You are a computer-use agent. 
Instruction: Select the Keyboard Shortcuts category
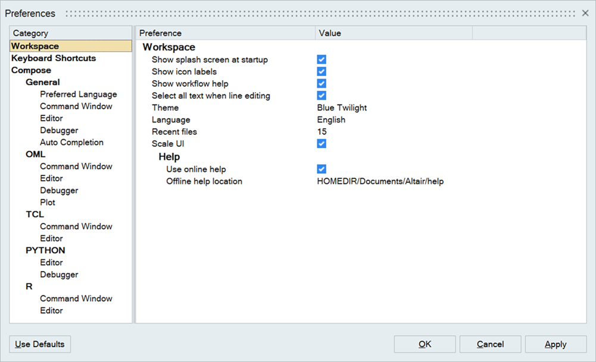pyautogui.click(x=53, y=58)
